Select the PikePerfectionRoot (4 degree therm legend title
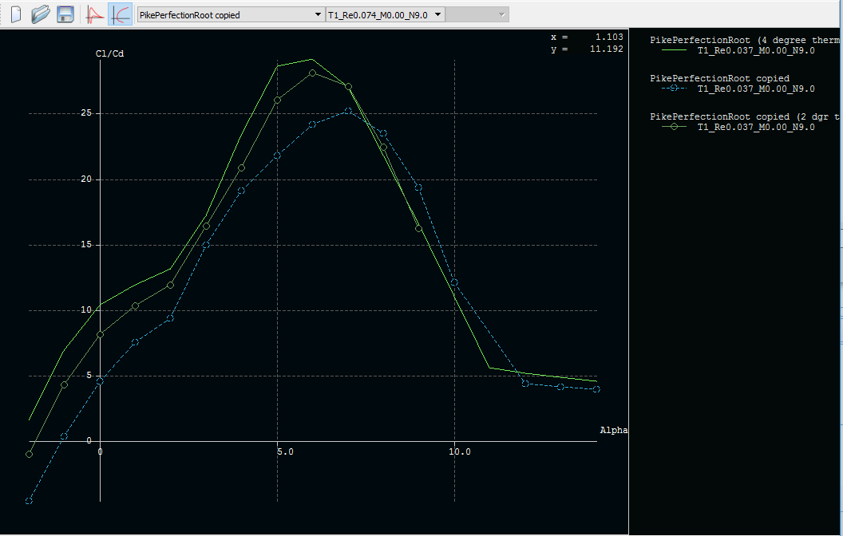The width and height of the screenshot is (843, 536). pyautogui.click(x=744, y=41)
